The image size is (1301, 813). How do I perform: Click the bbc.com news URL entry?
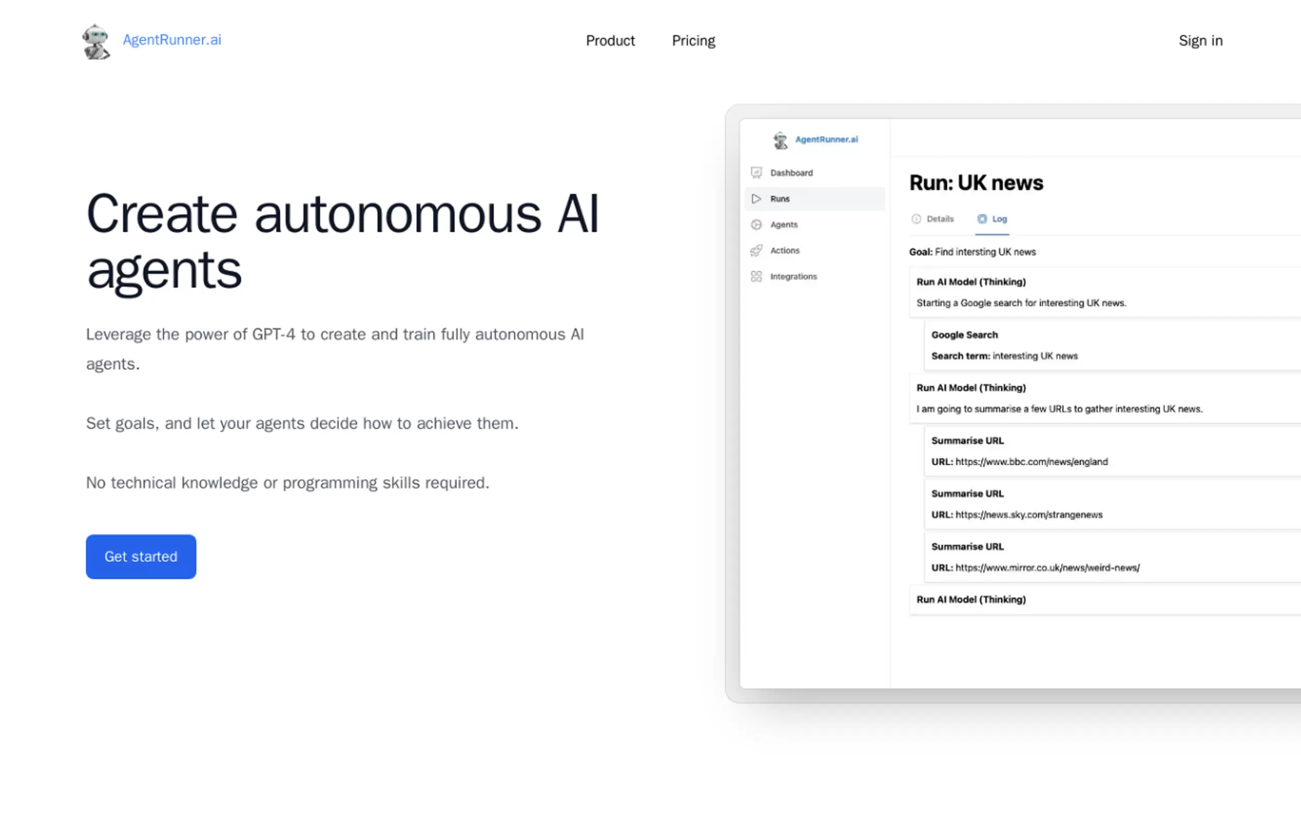[1031, 462]
